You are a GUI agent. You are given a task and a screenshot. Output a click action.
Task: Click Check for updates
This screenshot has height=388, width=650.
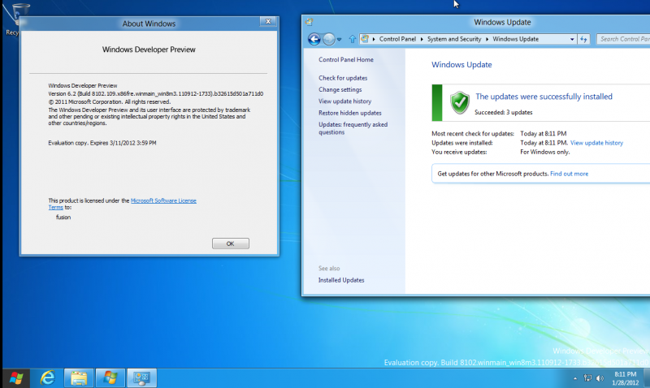343,78
